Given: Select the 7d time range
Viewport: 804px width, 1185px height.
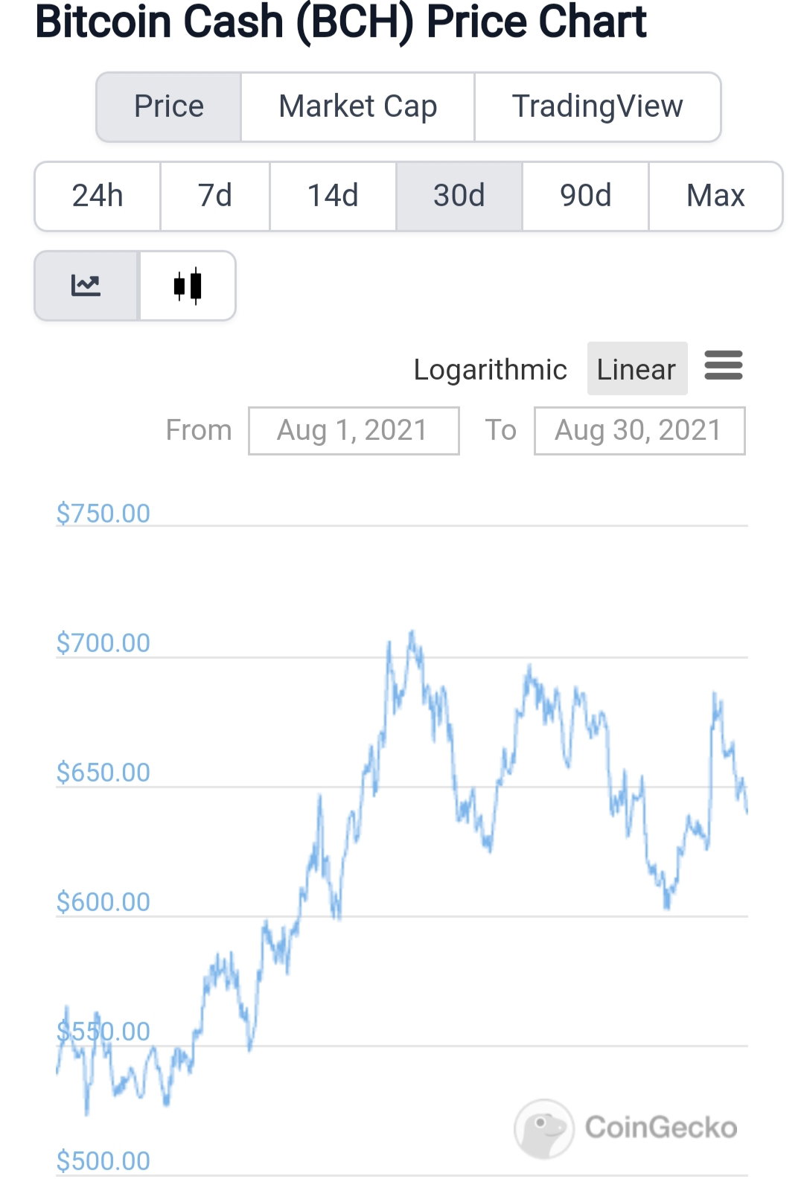Looking at the screenshot, I should point(215,196).
